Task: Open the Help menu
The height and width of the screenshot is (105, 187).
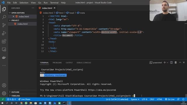Action: pos(63,3)
